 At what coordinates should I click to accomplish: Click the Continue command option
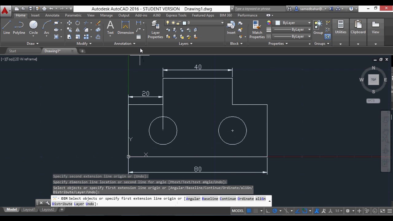coord(228,199)
